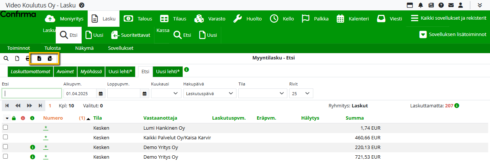The image size is (490, 162).
Task: Sort the list by Summa column
Action: (x=355, y=118)
